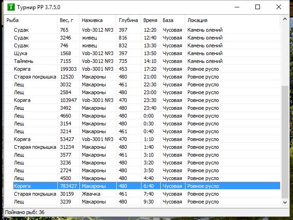The image size is (293, 220).
Task: Click the scrollbar down arrow
Action: [x=285, y=202]
